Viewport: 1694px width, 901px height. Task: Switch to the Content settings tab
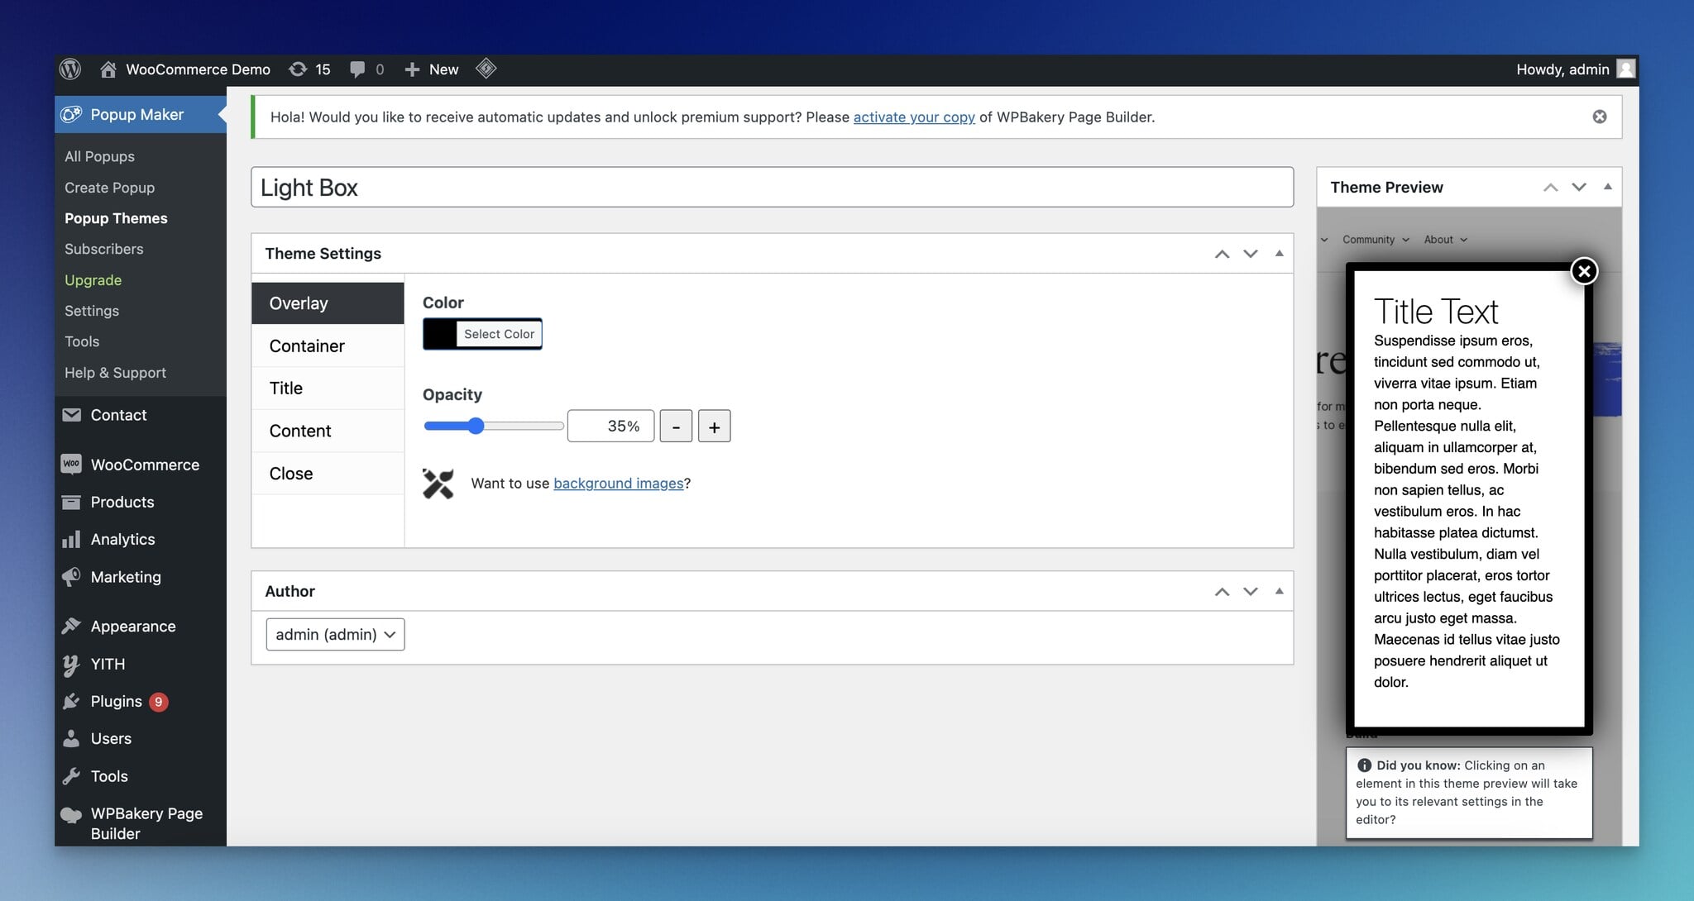328,431
